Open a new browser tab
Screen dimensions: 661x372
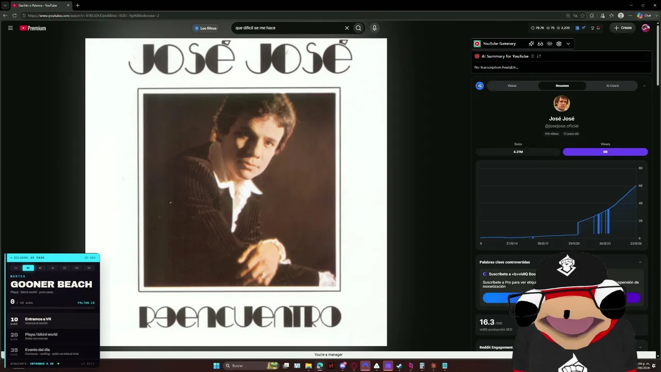pos(77,5)
